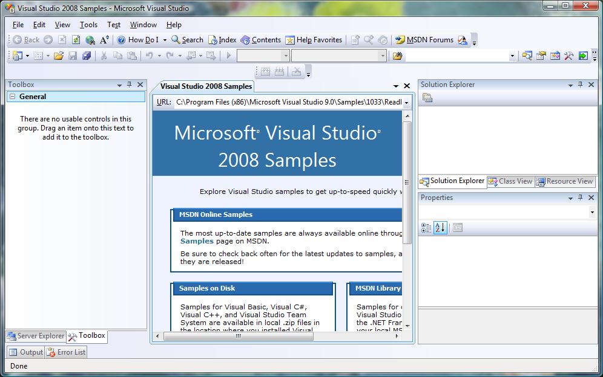Toggle auto-hide pin on Solution Explorer panel
This screenshot has height=377, width=603.
click(581, 85)
